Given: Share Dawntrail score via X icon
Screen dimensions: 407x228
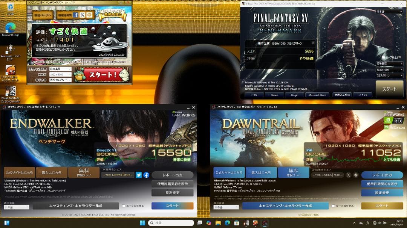Looking at the screenshot, I should coord(349,175).
